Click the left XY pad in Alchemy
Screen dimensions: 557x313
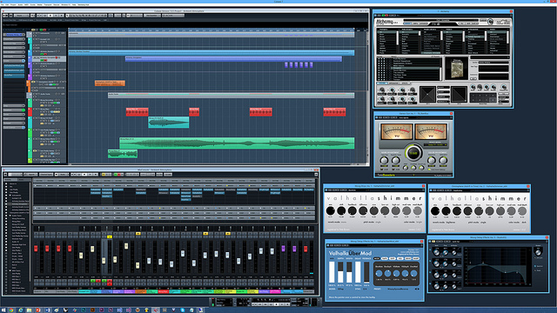(427, 95)
